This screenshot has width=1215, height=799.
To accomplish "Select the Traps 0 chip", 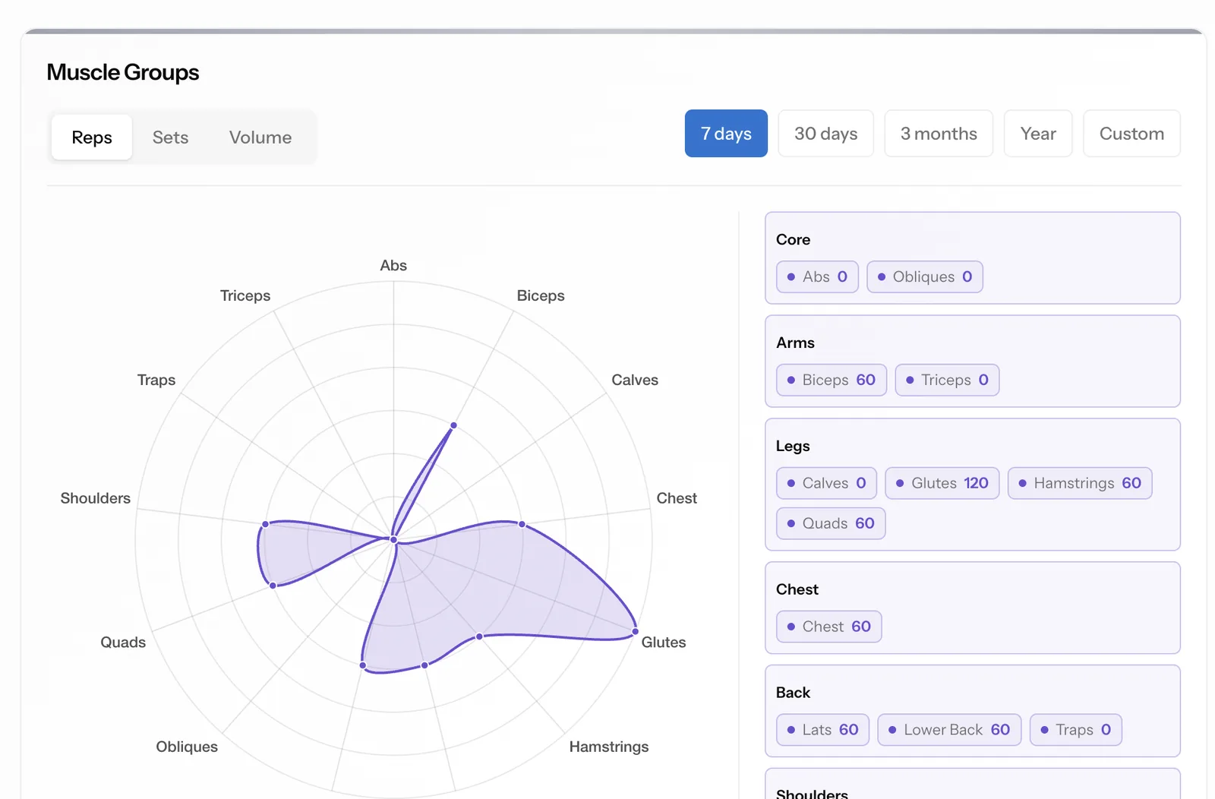I will (1075, 730).
